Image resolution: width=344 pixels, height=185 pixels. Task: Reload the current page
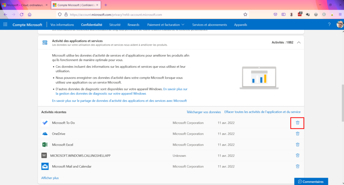point(21,15)
